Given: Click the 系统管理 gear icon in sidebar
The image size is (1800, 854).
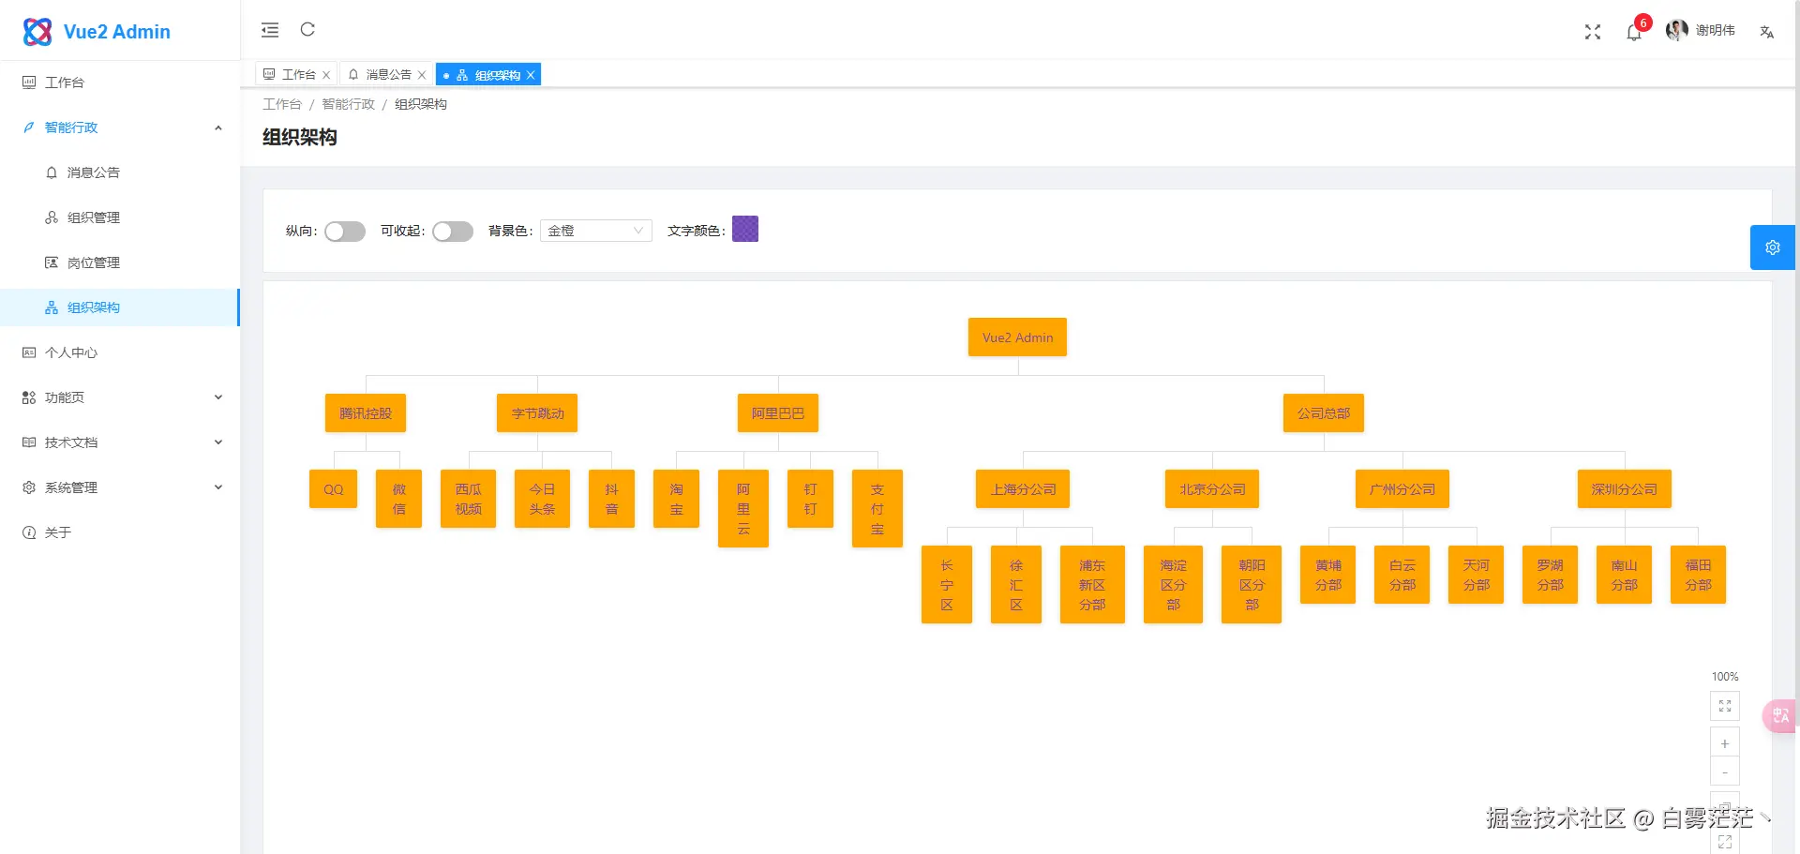Looking at the screenshot, I should pyautogui.click(x=29, y=487).
